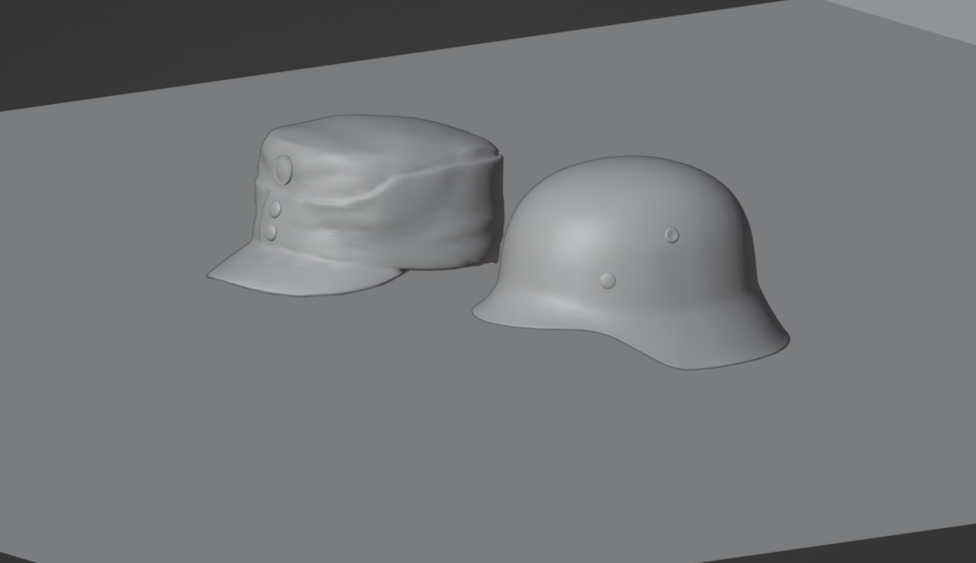
Task: Click the middle button on the cap
Action: (274, 207)
